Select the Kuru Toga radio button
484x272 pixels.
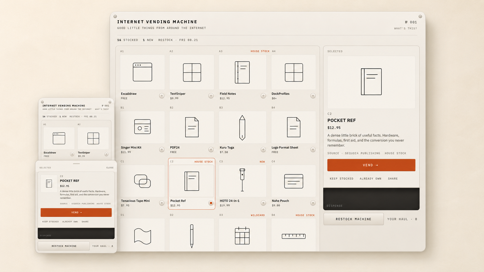coord(263,149)
